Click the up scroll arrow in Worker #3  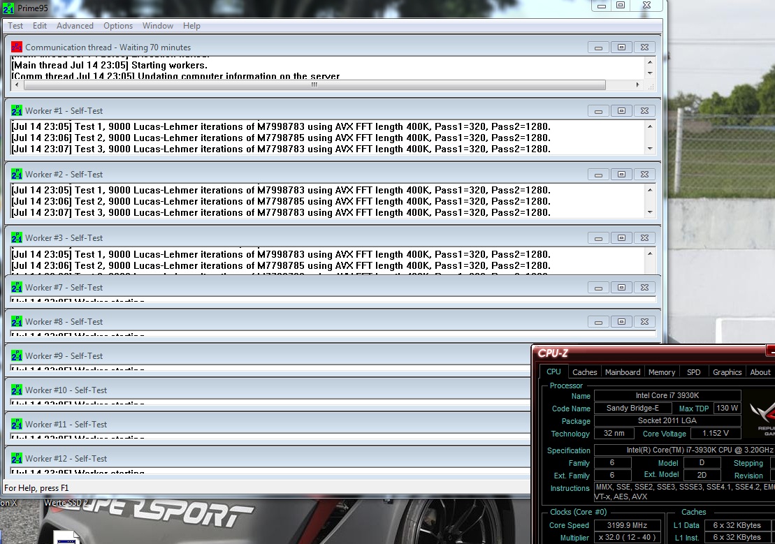coord(650,254)
